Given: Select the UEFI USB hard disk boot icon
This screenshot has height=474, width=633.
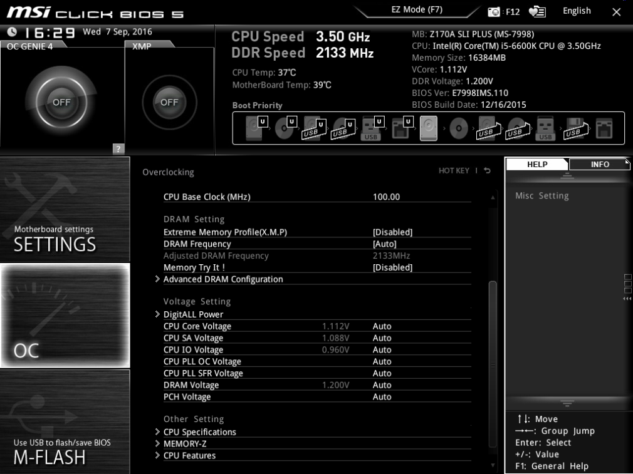Looking at the screenshot, I should 314,128.
